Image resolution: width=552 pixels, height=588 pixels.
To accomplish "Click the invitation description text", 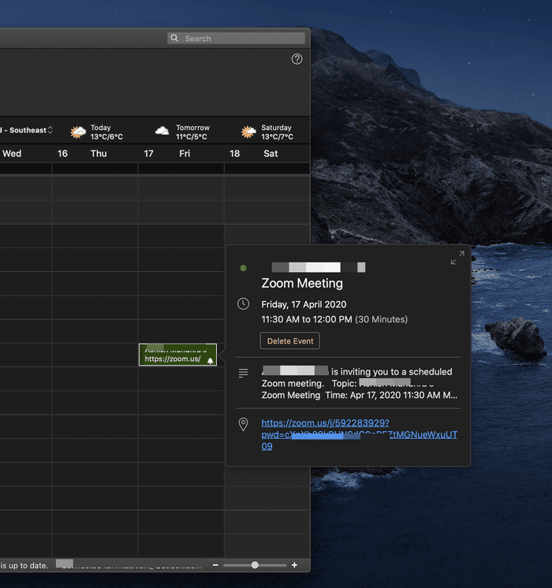I will pyautogui.click(x=359, y=383).
